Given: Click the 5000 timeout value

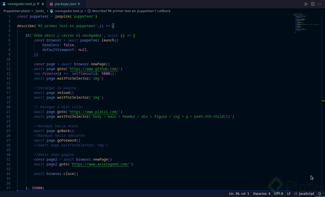Looking at the screenshot, I should pos(106,74).
